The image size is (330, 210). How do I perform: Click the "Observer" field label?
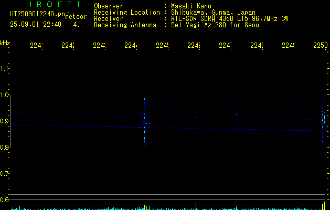click(109, 6)
